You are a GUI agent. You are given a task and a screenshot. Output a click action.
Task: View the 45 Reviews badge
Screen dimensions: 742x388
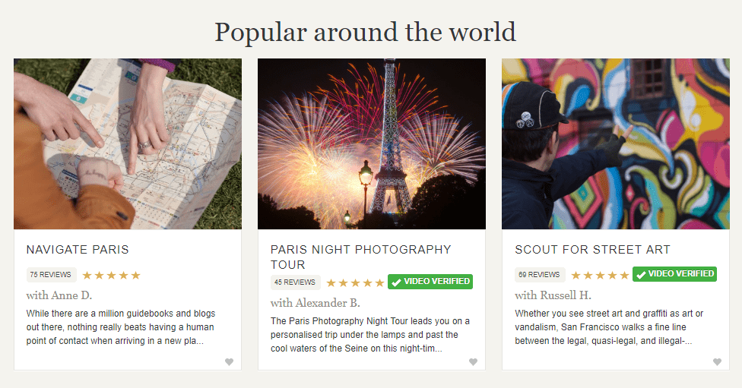[x=295, y=282]
